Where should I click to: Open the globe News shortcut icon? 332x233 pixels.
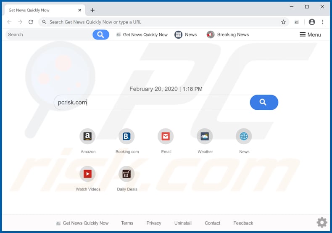point(244,136)
